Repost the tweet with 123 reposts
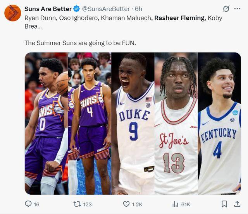 [77, 204]
